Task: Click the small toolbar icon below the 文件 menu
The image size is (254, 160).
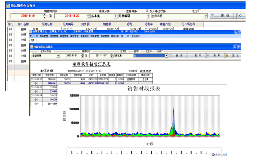Action: 33,41
